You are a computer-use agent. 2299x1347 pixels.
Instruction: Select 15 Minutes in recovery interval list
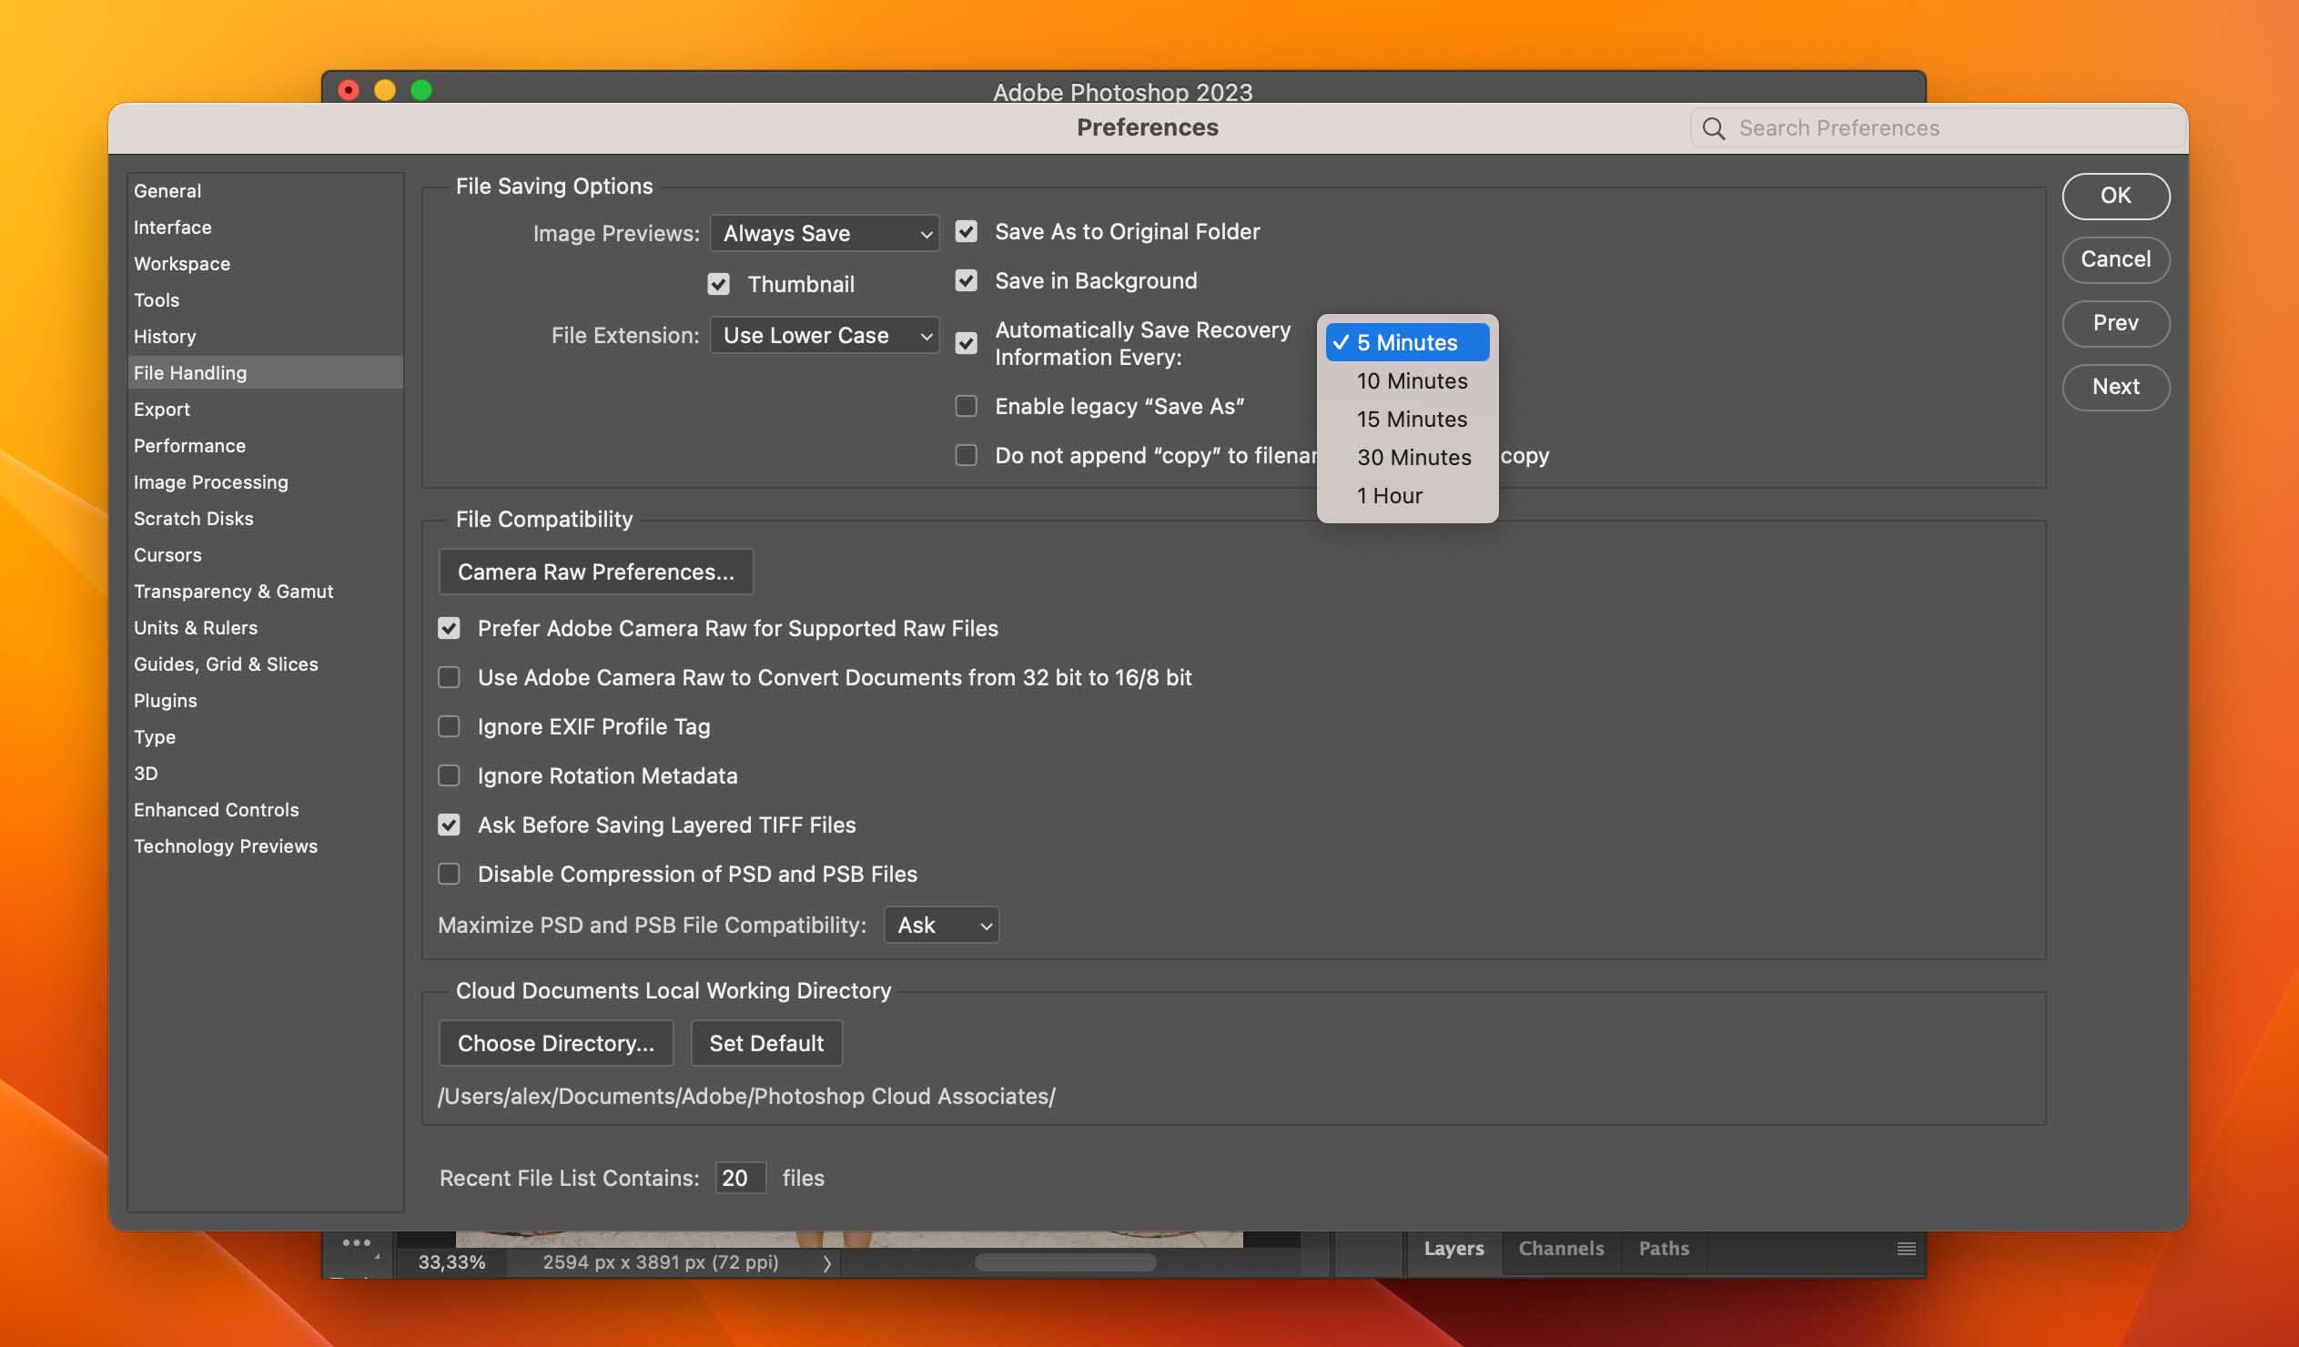pyautogui.click(x=1407, y=420)
